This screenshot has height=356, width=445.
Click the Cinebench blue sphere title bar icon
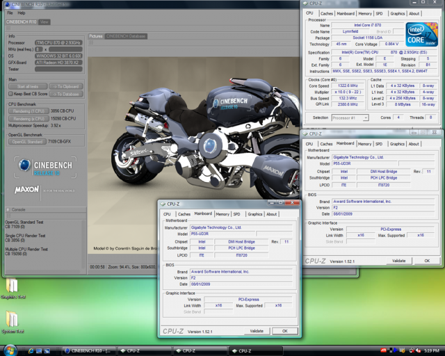pyautogui.click(x=8, y=4)
